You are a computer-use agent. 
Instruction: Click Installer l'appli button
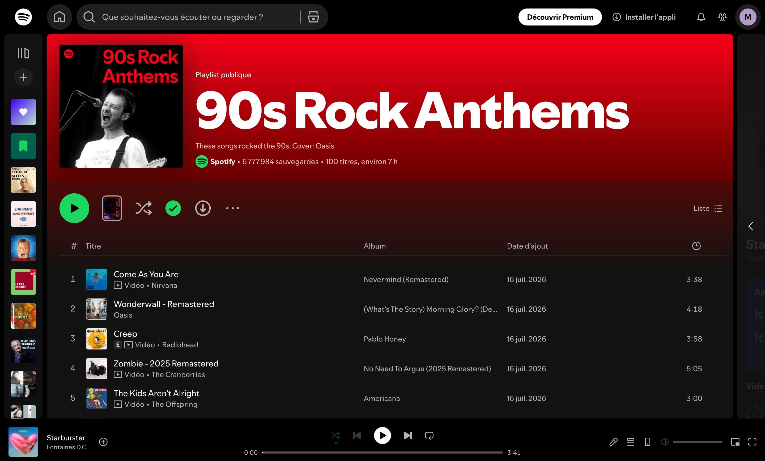[644, 17]
